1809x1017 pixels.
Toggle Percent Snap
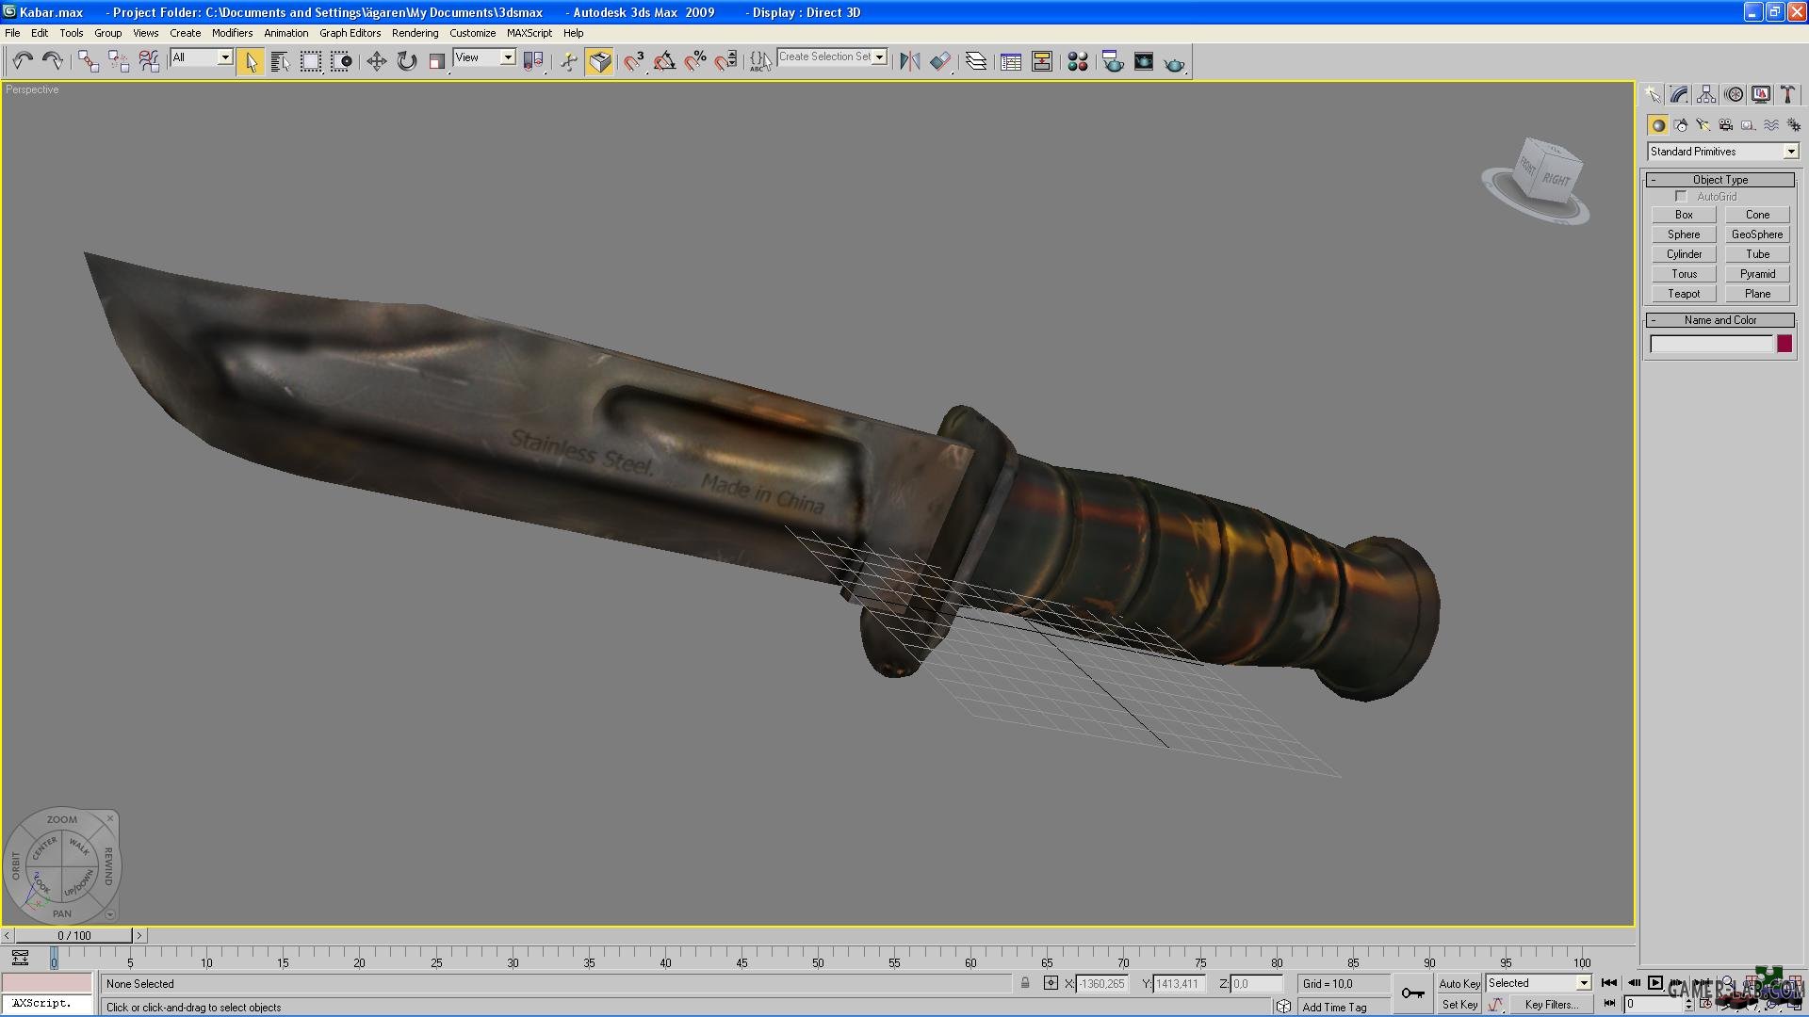click(x=695, y=61)
